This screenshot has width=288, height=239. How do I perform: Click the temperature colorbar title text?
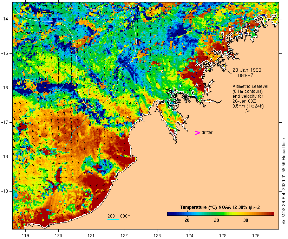(220, 207)
